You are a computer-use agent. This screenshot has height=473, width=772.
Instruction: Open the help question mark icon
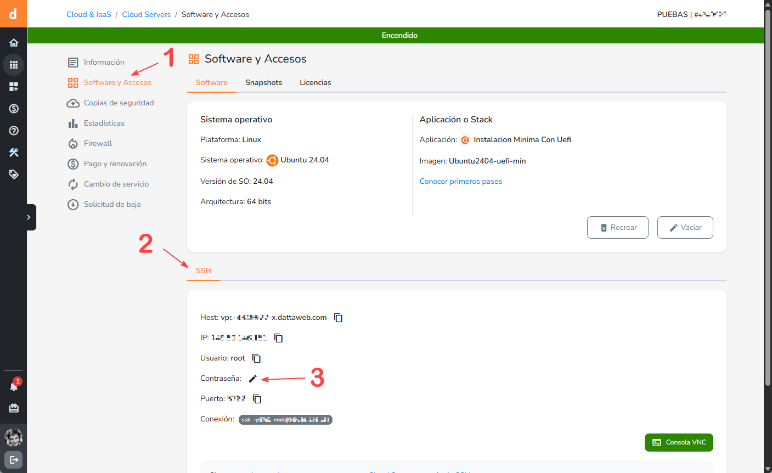point(14,131)
